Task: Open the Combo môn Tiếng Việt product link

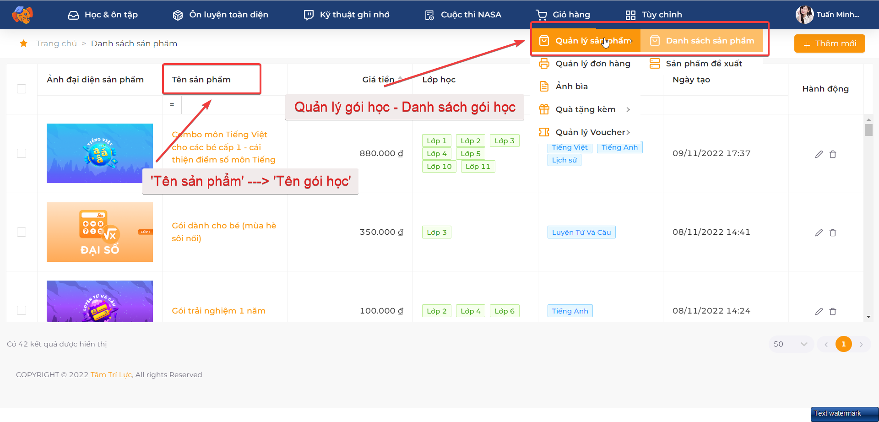Action: click(x=224, y=147)
